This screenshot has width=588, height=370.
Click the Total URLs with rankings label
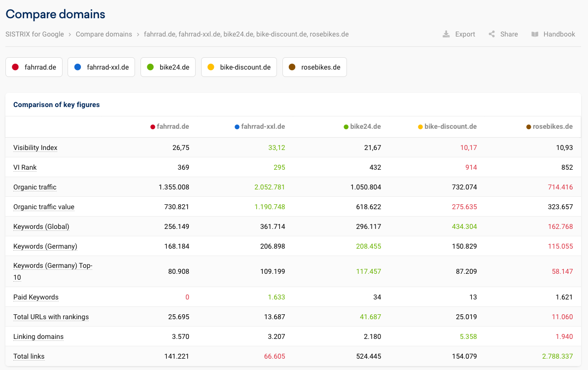(x=51, y=317)
